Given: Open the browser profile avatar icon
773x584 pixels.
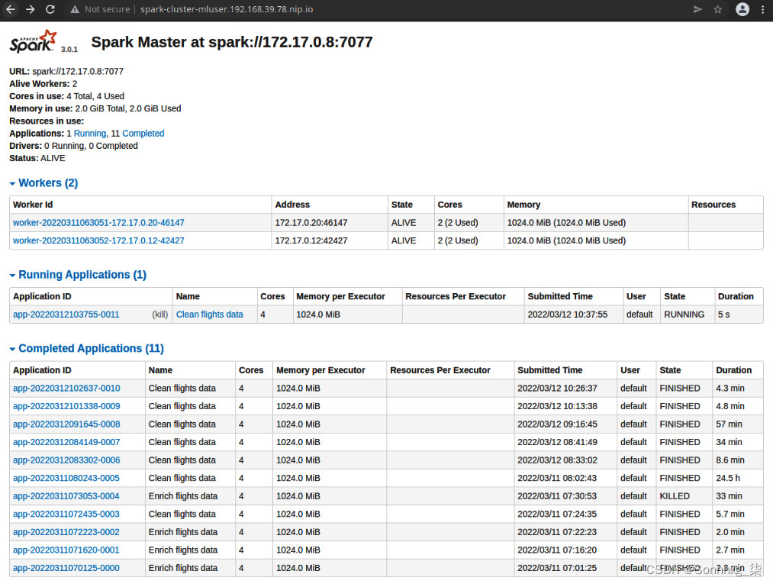Looking at the screenshot, I should point(742,9).
